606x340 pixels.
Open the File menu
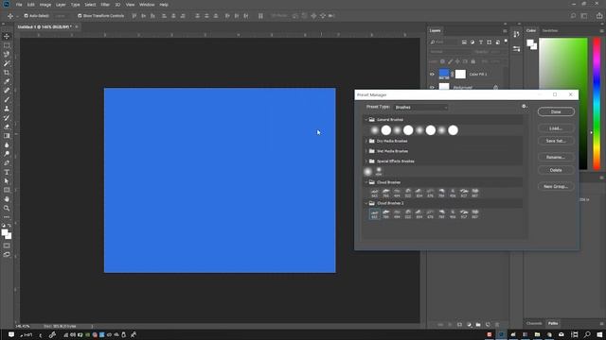coord(19,5)
